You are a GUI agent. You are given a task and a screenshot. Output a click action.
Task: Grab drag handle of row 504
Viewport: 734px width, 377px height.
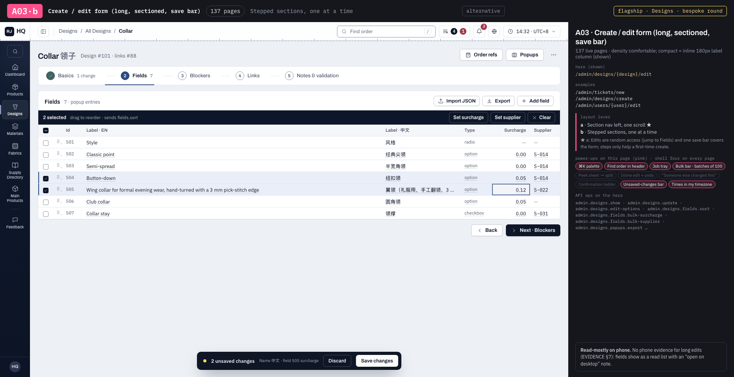58,177
